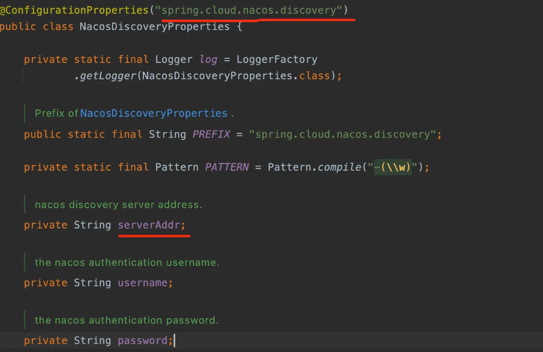This screenshot has height=352, width=543.
Task: Click the @ConfigurationProperties annotation
Action: pyautogui.click(x=75, y=10)
